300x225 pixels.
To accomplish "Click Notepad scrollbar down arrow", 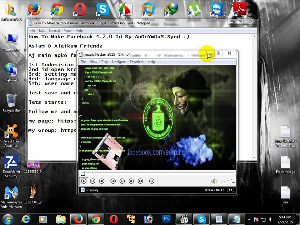I will pos(254,157).
